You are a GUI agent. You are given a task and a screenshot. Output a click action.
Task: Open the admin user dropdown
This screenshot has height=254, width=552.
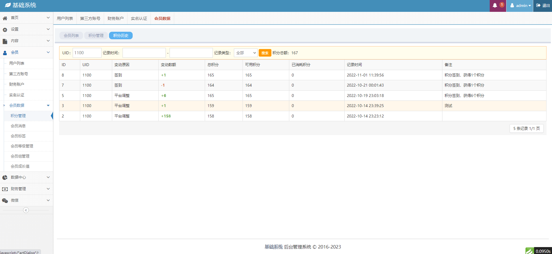(x=520, y=5)
